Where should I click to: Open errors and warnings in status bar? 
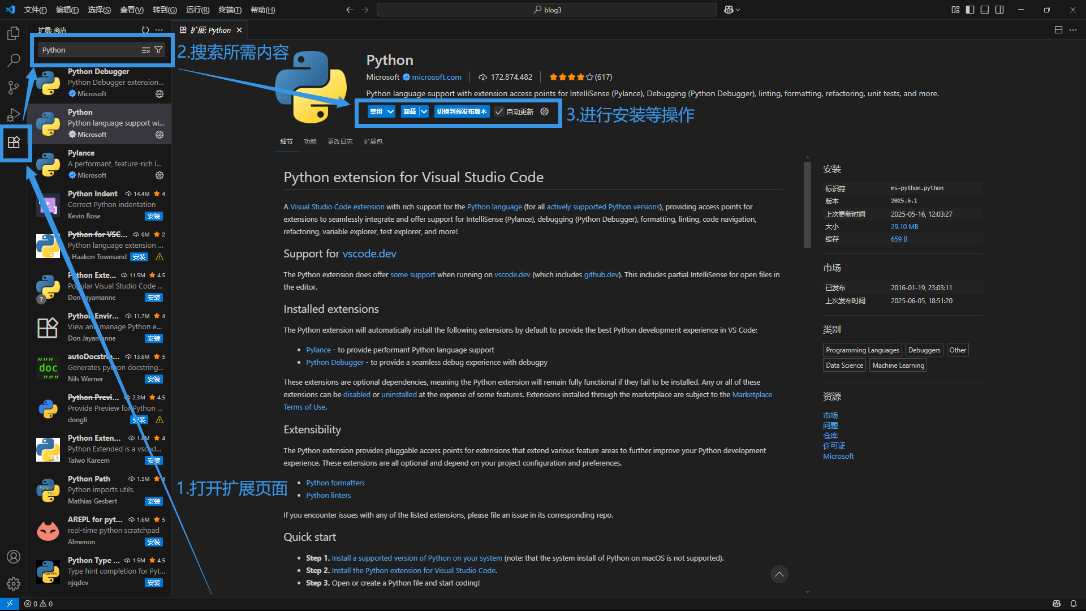pos(38,604)
